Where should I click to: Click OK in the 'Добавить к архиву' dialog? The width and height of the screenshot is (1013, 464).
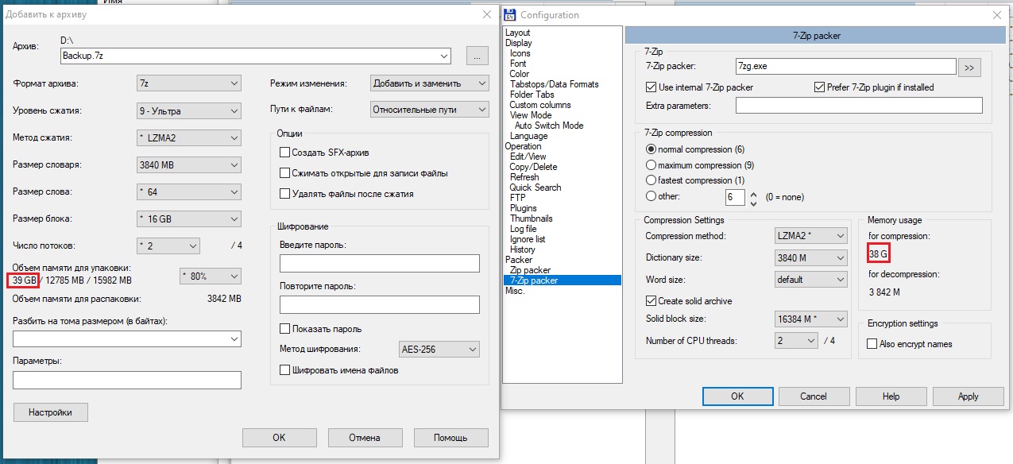pos(279,437)
